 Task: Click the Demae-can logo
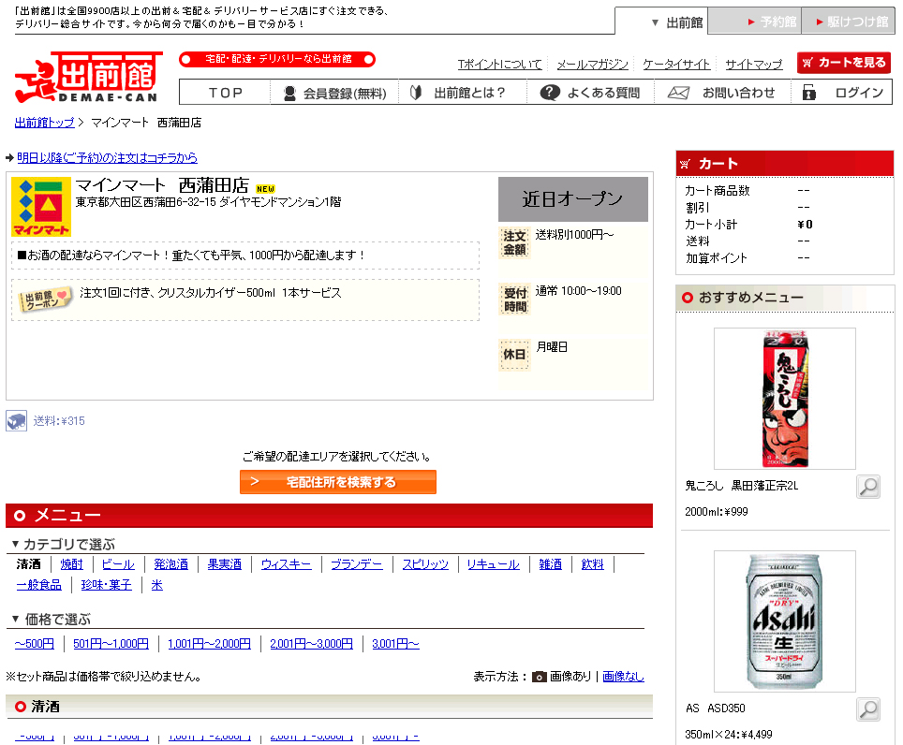88,77
